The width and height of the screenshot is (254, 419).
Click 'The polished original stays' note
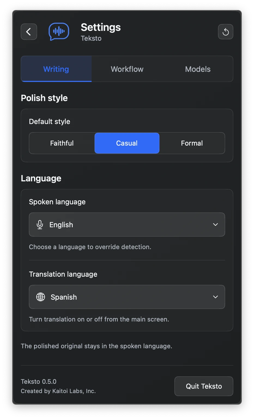coord(96,346)
